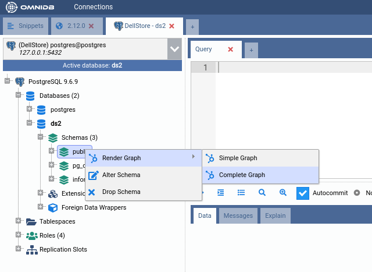
Task: Expand the Foreign Data Wrappers node
Action: pos(40,207)
